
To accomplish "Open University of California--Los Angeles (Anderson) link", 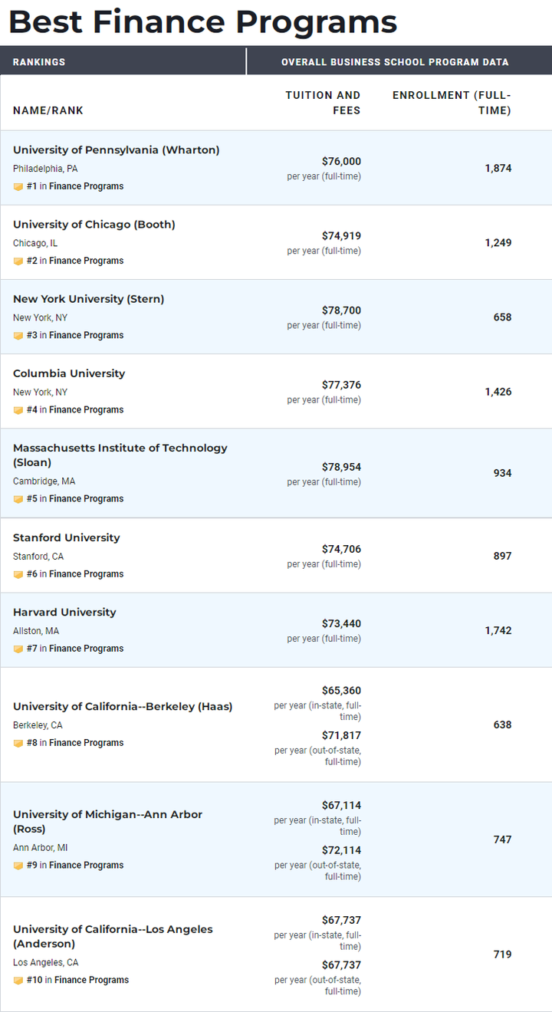I will coord(113,936).
